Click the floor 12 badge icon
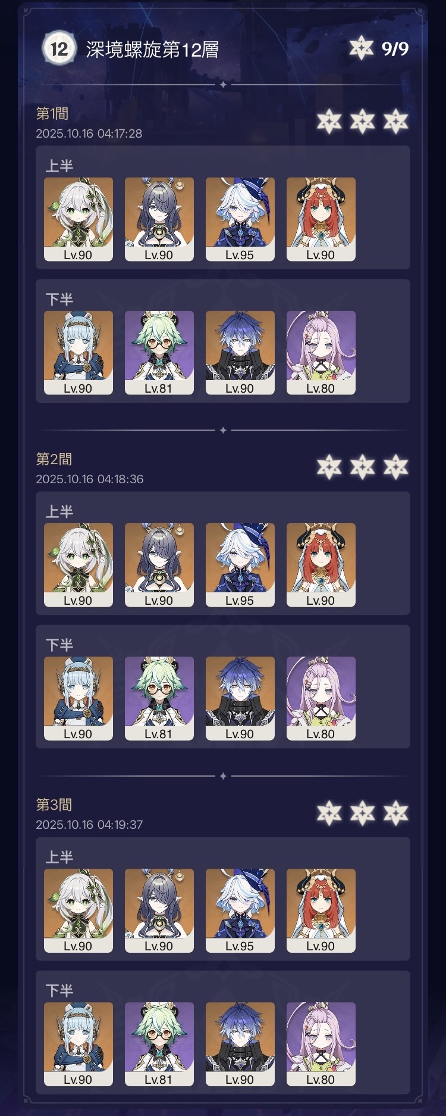 [x=59, y=48]
